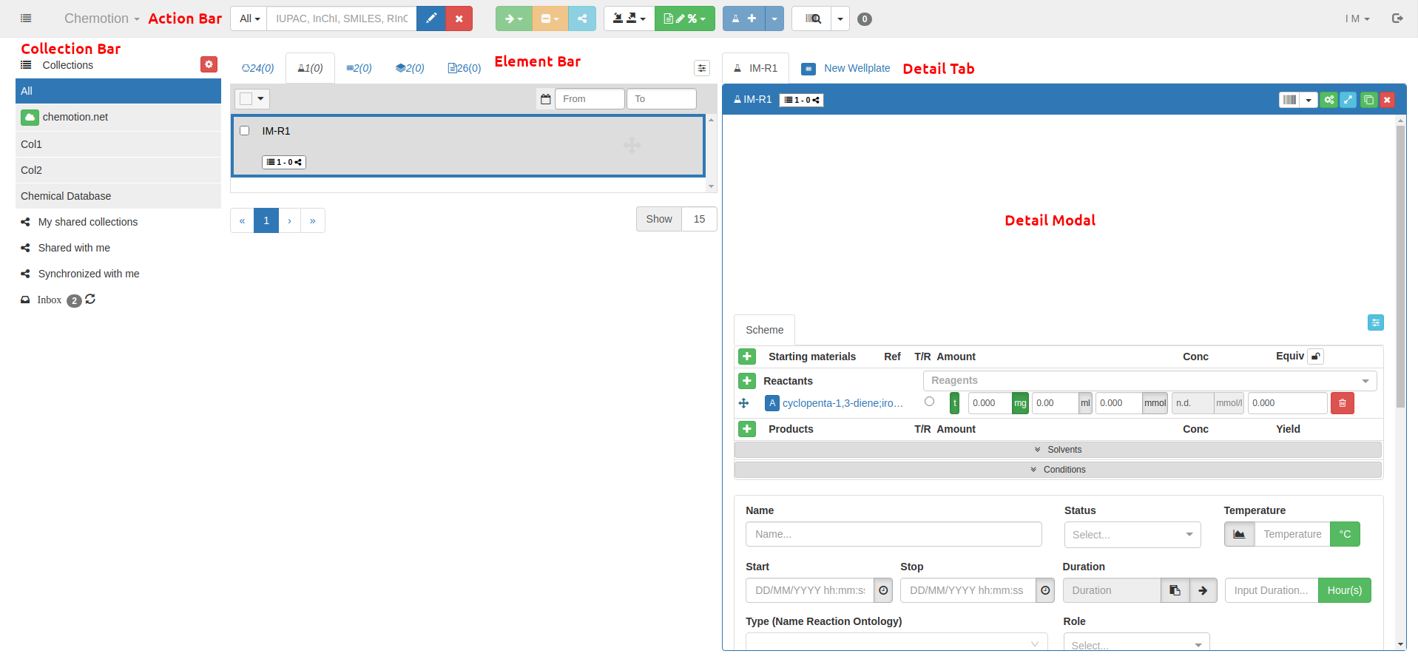1418x662 pixels.
Task: Open the Reagents dropdown
Action: [x=1149, y=381]
